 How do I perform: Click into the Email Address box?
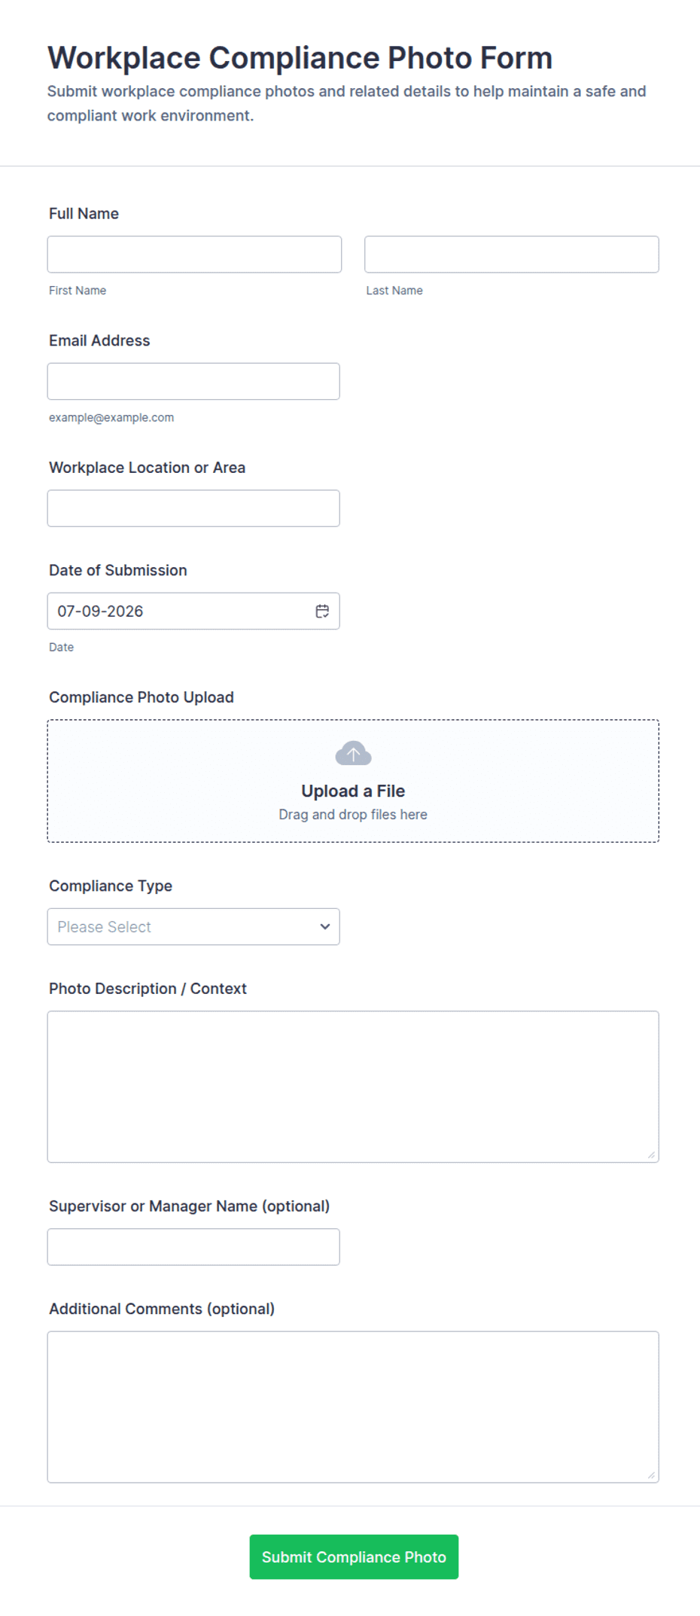(193, 382)
